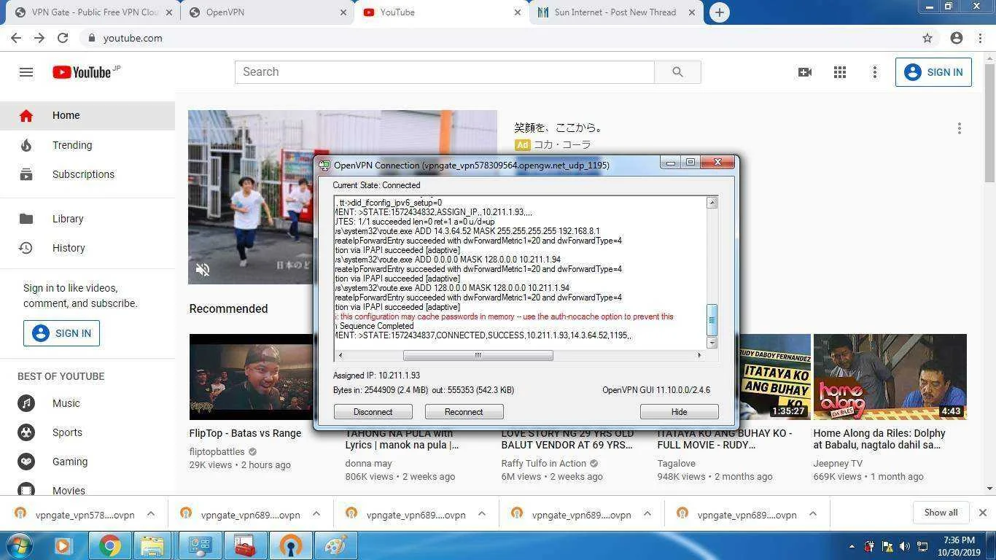The width and height of the screenshot is (996, 560).
Task: Open the Itataya Ko Ang Buhay Ko title link
Action: 725,439
